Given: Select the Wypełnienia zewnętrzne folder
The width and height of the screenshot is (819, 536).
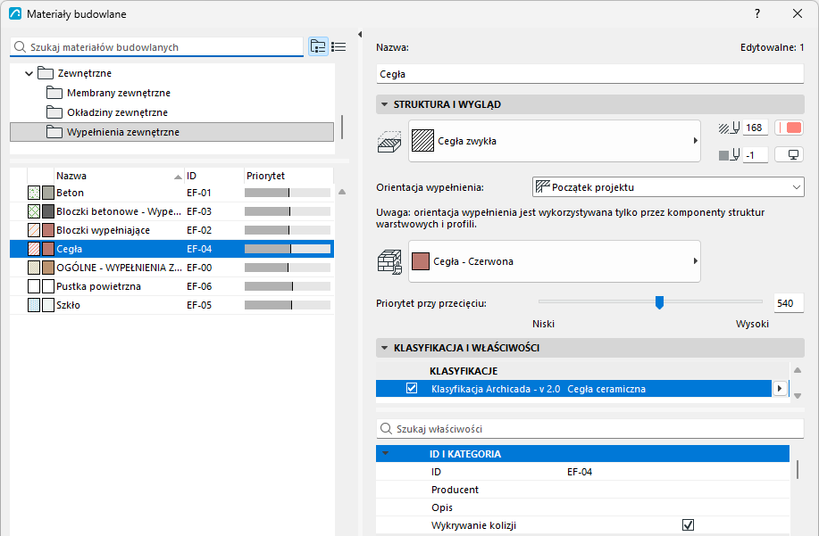Looking at the screenshot, I should [171, 132].
